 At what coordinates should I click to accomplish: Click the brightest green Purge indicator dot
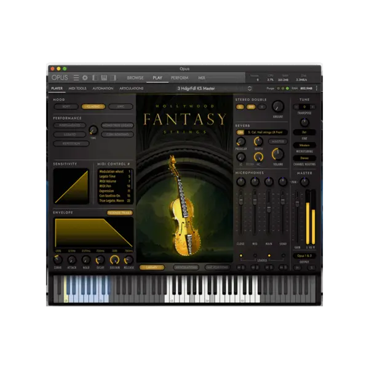[287, 89]
